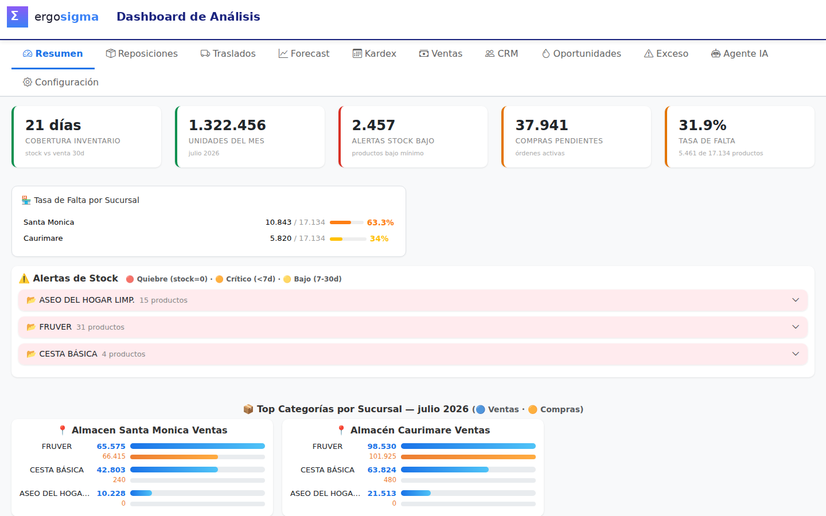Click the Oportunidades droplet icon
Viewport: 826px width, 516px height.
click(546, 53)
